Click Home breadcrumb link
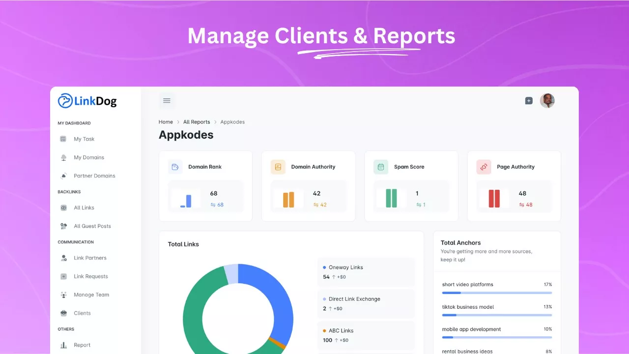The image size is (629, 354). click(166, 122)
